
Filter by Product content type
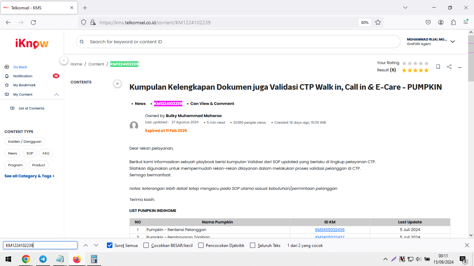(x=39, y=165)
